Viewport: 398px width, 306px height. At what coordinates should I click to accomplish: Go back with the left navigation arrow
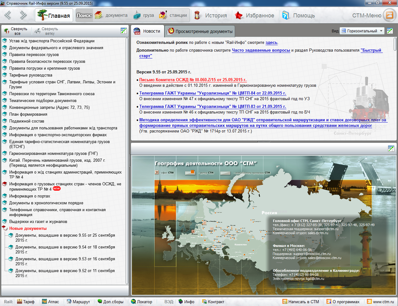pyautogui.click(x=8, y=15)
